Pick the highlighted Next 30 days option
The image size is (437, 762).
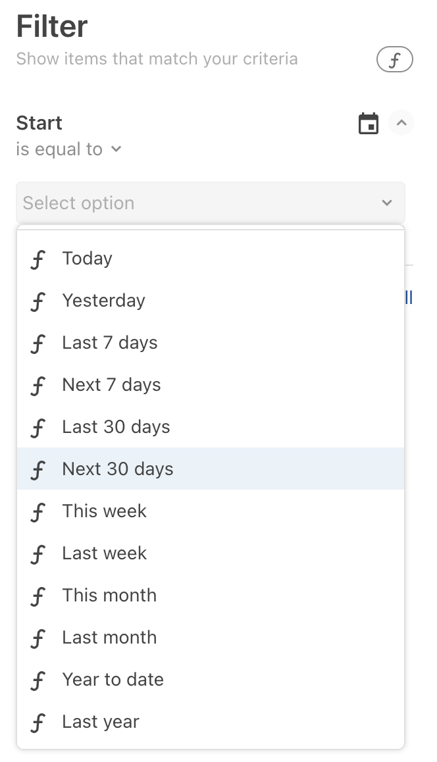click(x=211, y=469)
